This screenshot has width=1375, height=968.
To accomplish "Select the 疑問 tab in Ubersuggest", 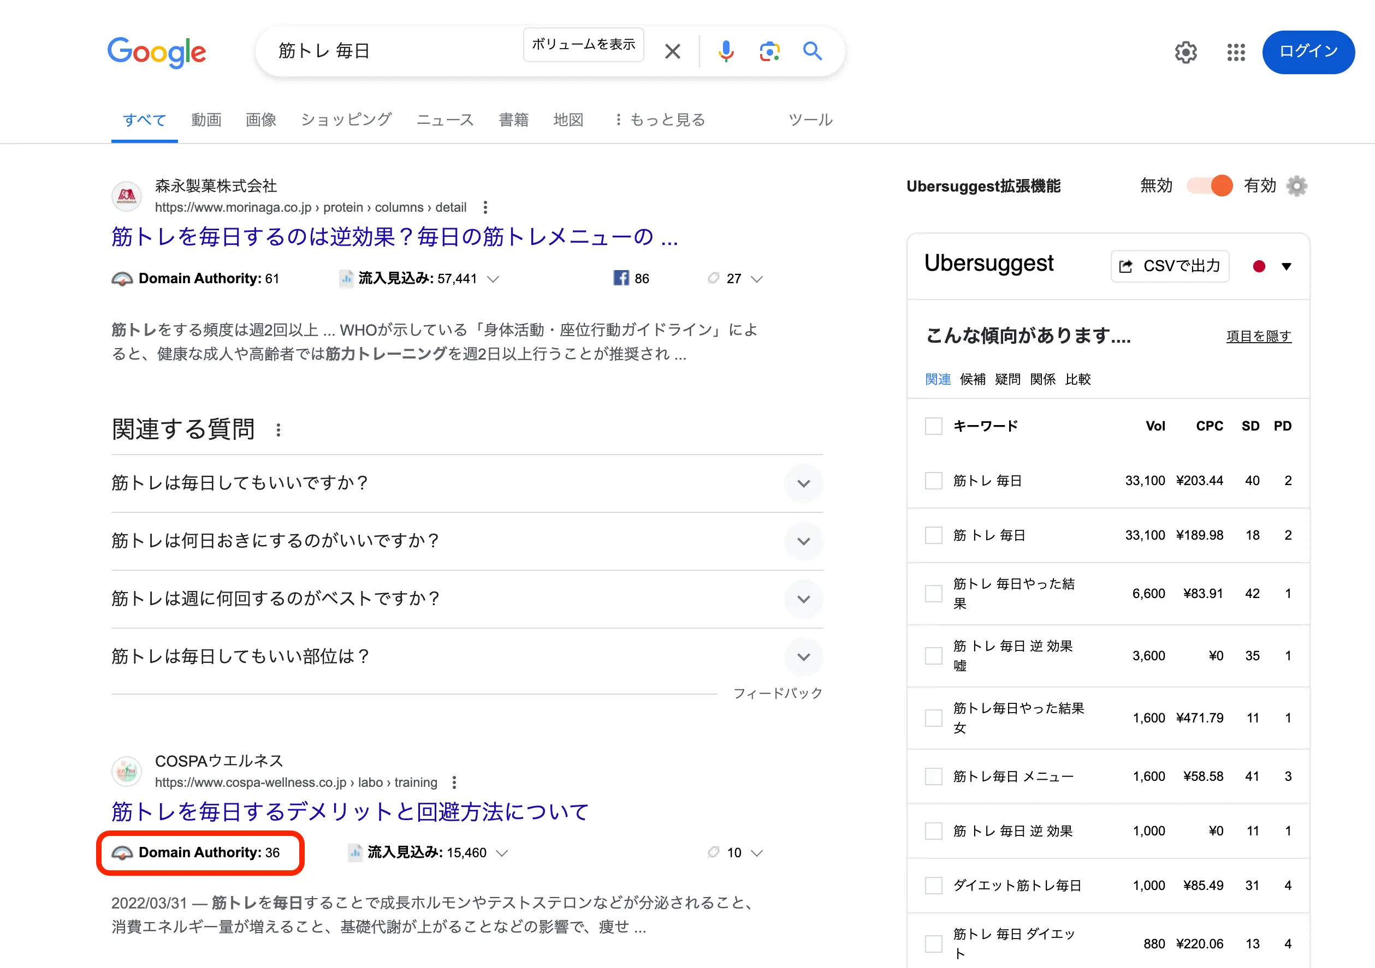I will 1007,379.
